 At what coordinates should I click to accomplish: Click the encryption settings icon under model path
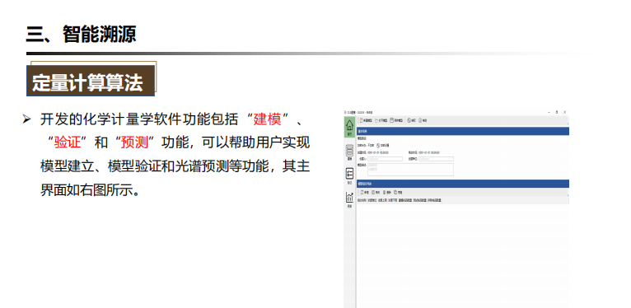pyautogui.click(x=378, y=145)
